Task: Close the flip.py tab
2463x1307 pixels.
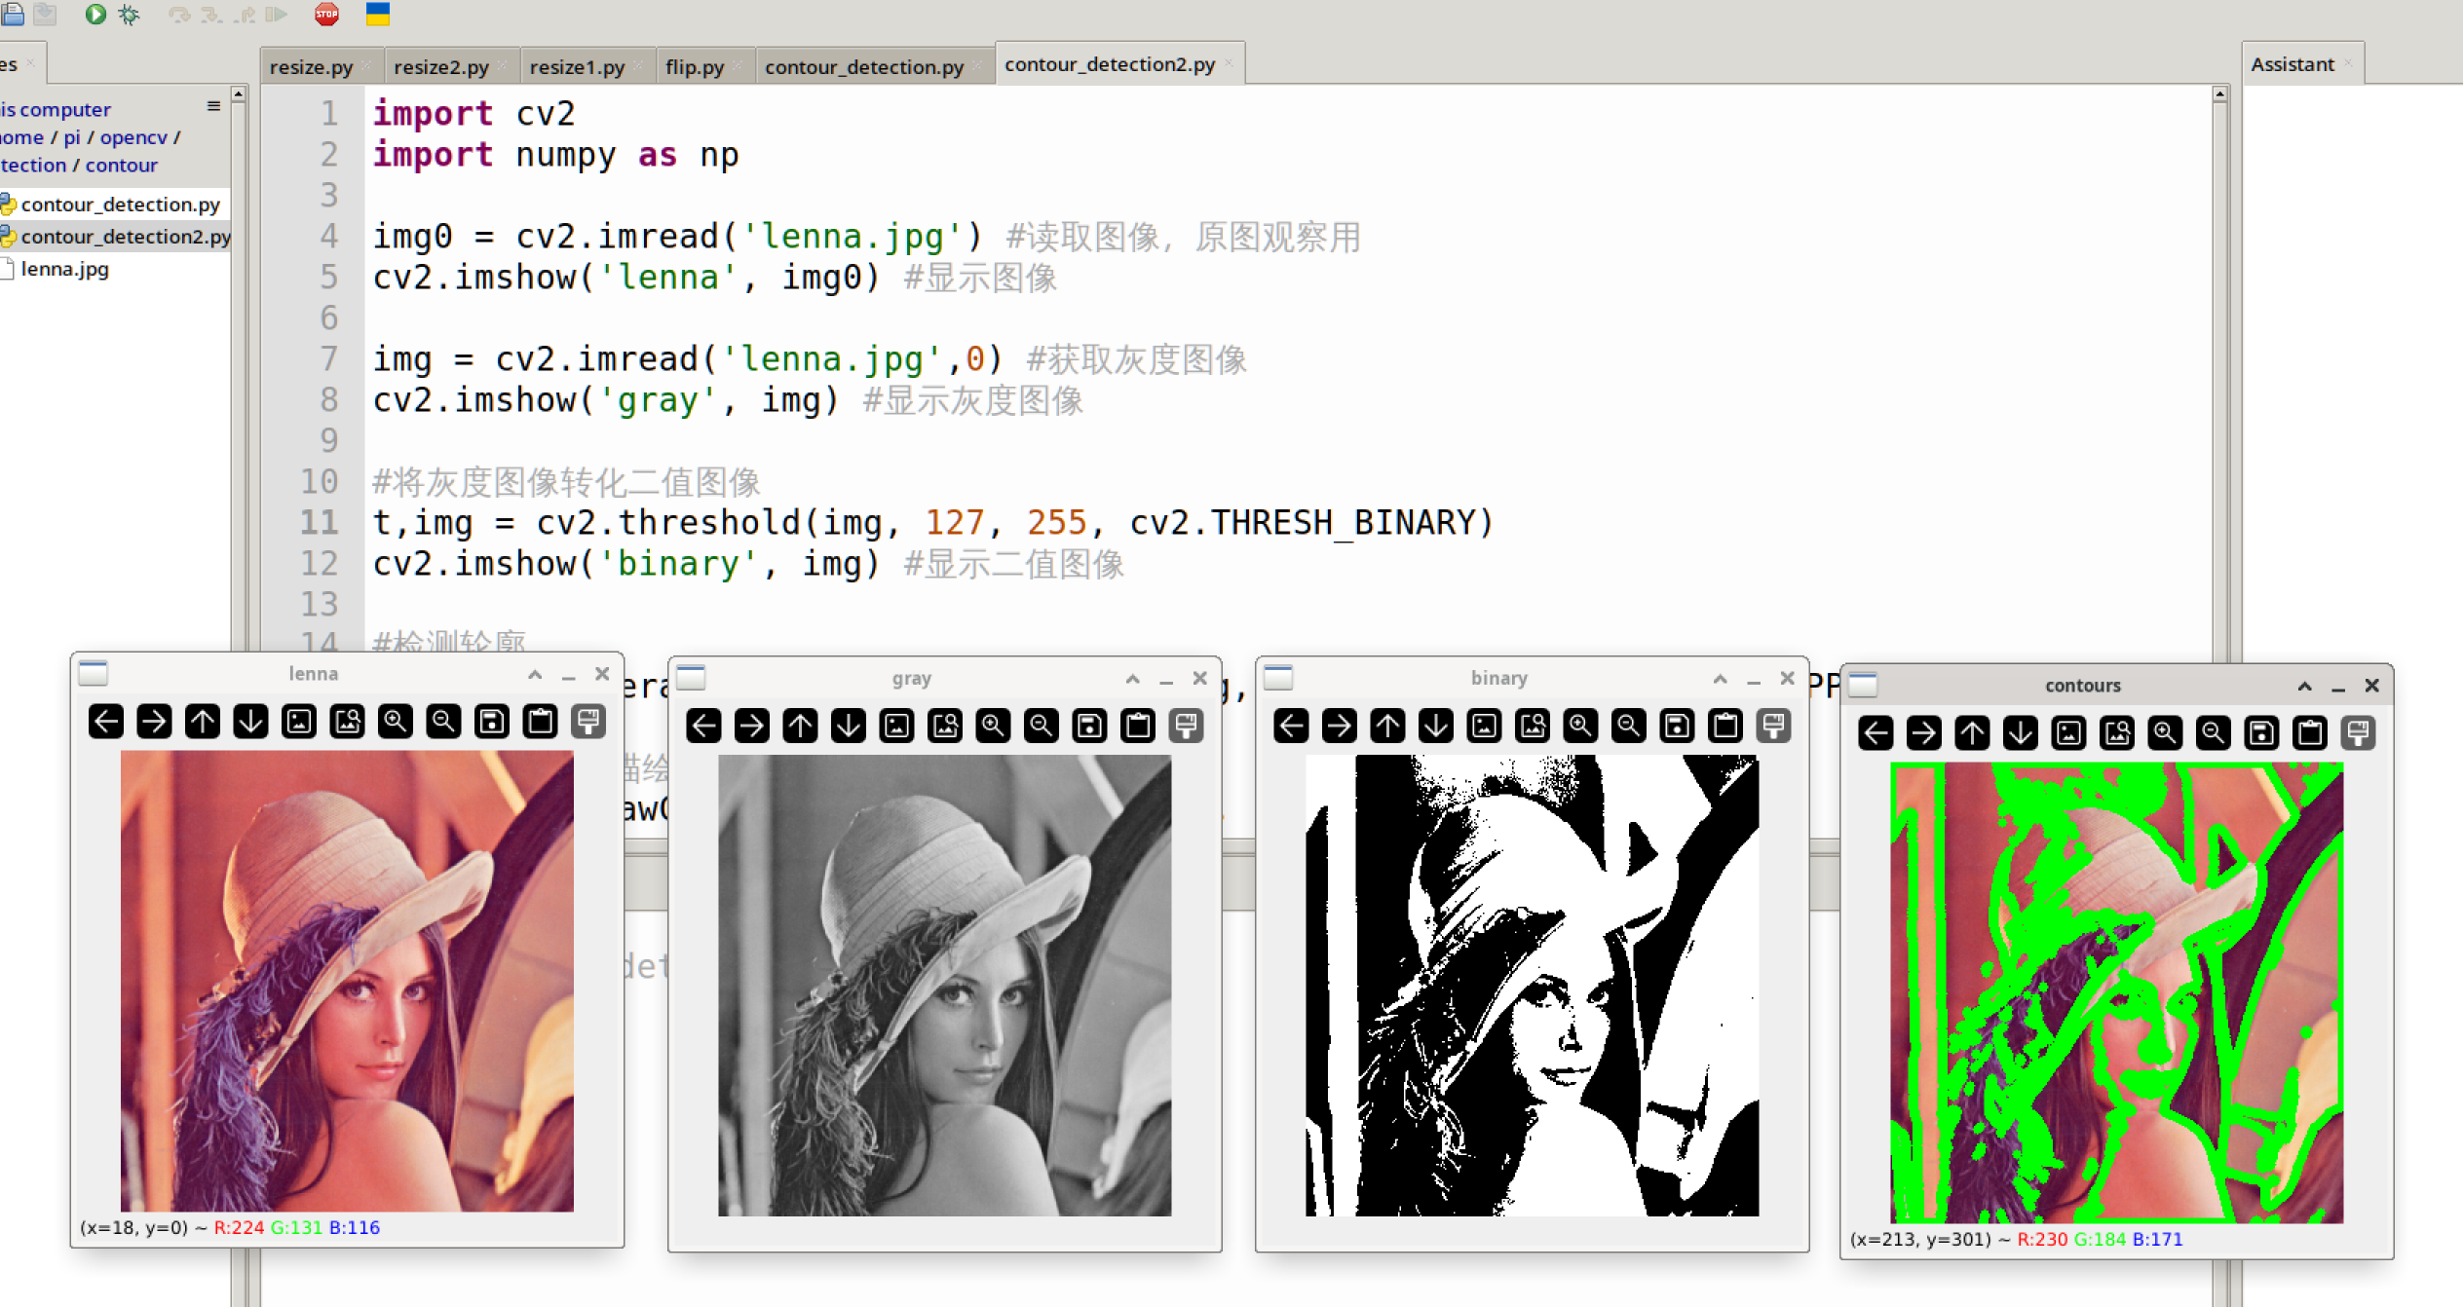Action: coord(738,66)
